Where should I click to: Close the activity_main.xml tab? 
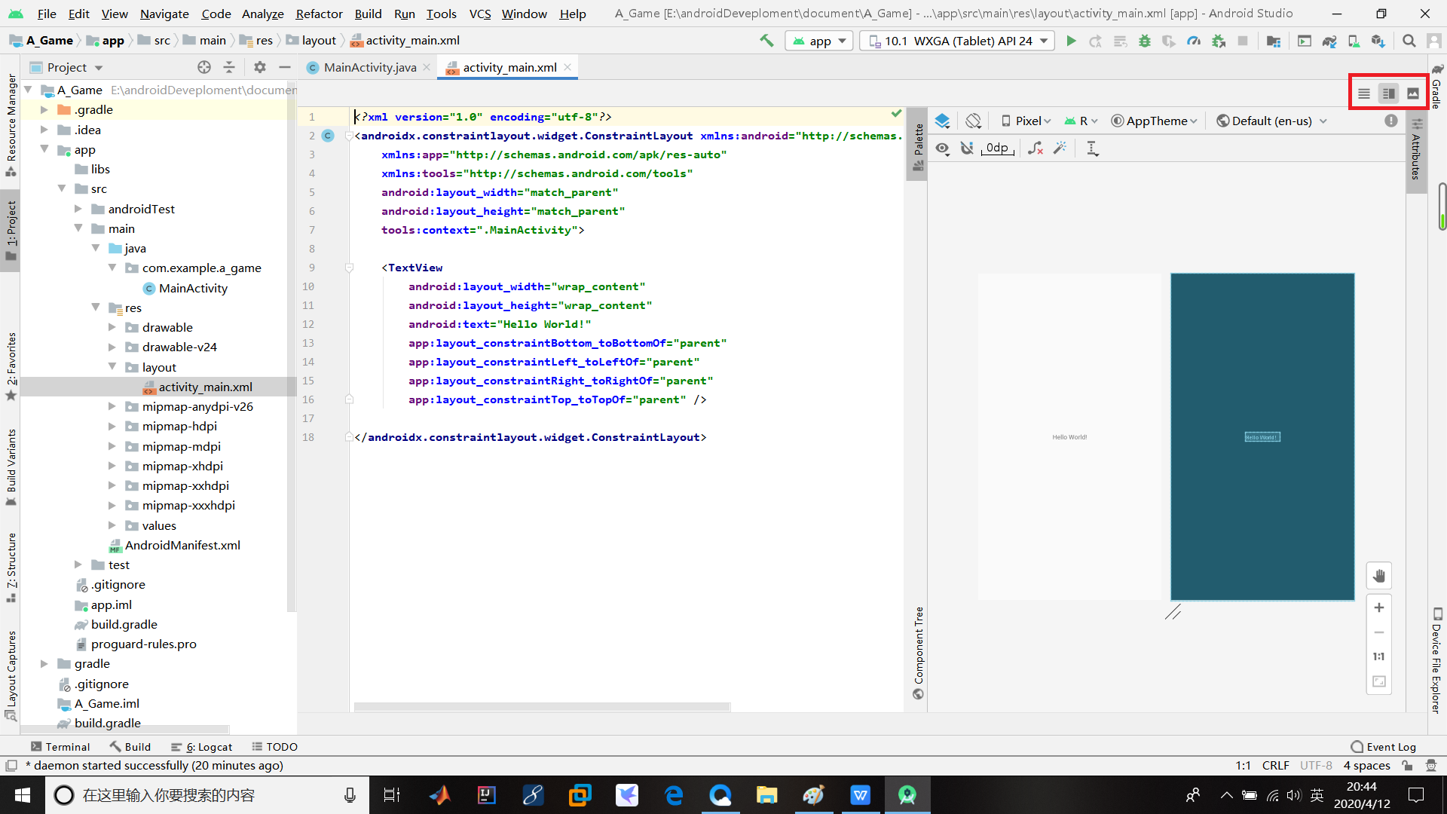coord(567,67)
